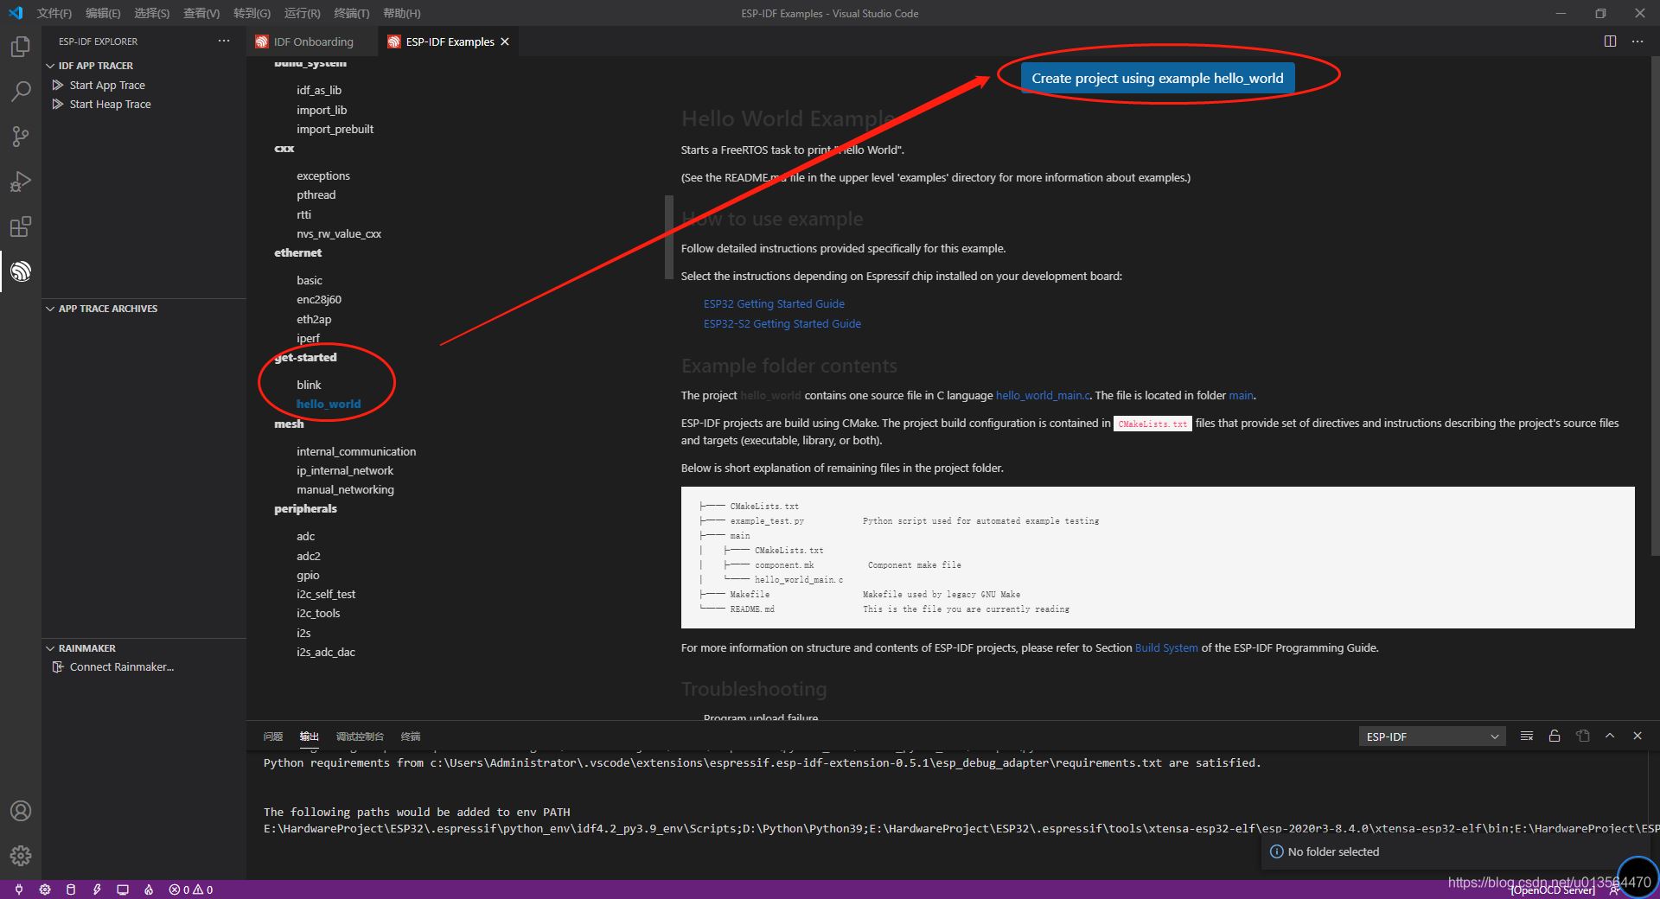1660x899 pixels.
Task: Click Connect Rainmaker entry
Action: [x=144, y=666]
